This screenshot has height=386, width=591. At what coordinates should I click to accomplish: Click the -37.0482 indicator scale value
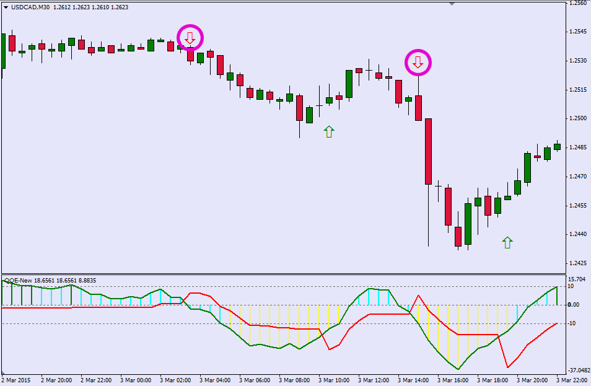tap(579, 371)
